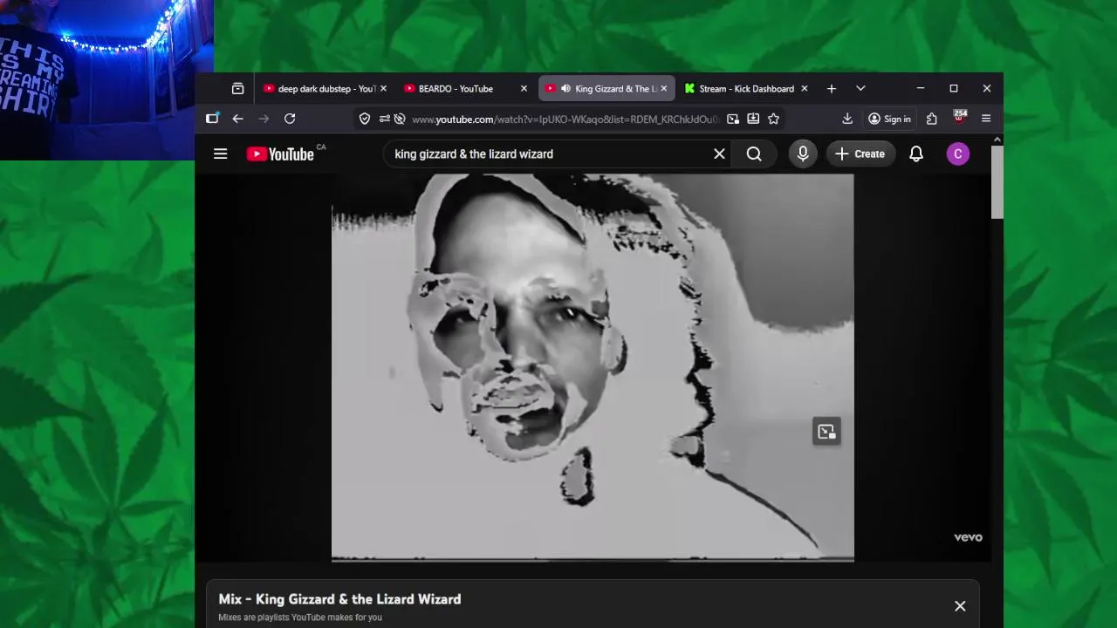Open the purple account avatar menu
This screenshot has width=1117, height=628.
coord(957,154)
